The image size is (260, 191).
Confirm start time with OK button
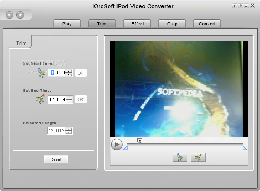click(x=81, y=73)
